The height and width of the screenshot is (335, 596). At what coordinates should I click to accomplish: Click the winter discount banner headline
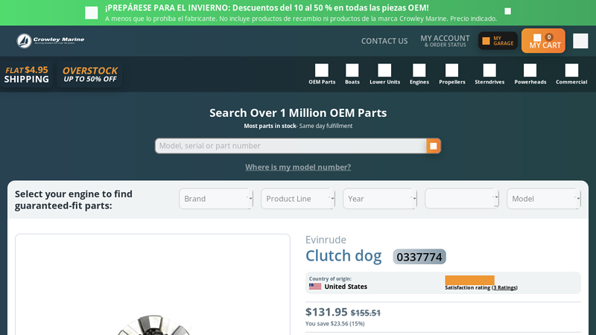tap(267, 7)
